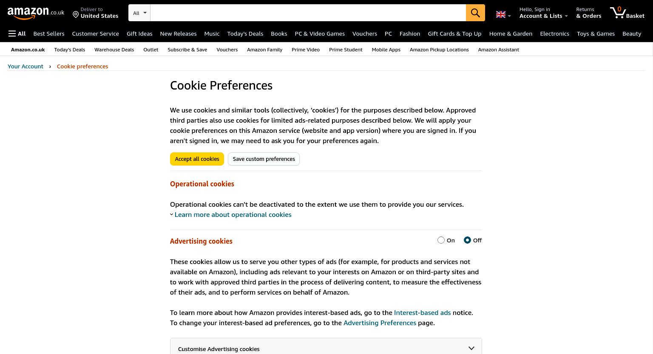Go to Your Account breadcrumb
Viewport: 653px width, 354px height.
pyautogui.click(x=26, y=66)
